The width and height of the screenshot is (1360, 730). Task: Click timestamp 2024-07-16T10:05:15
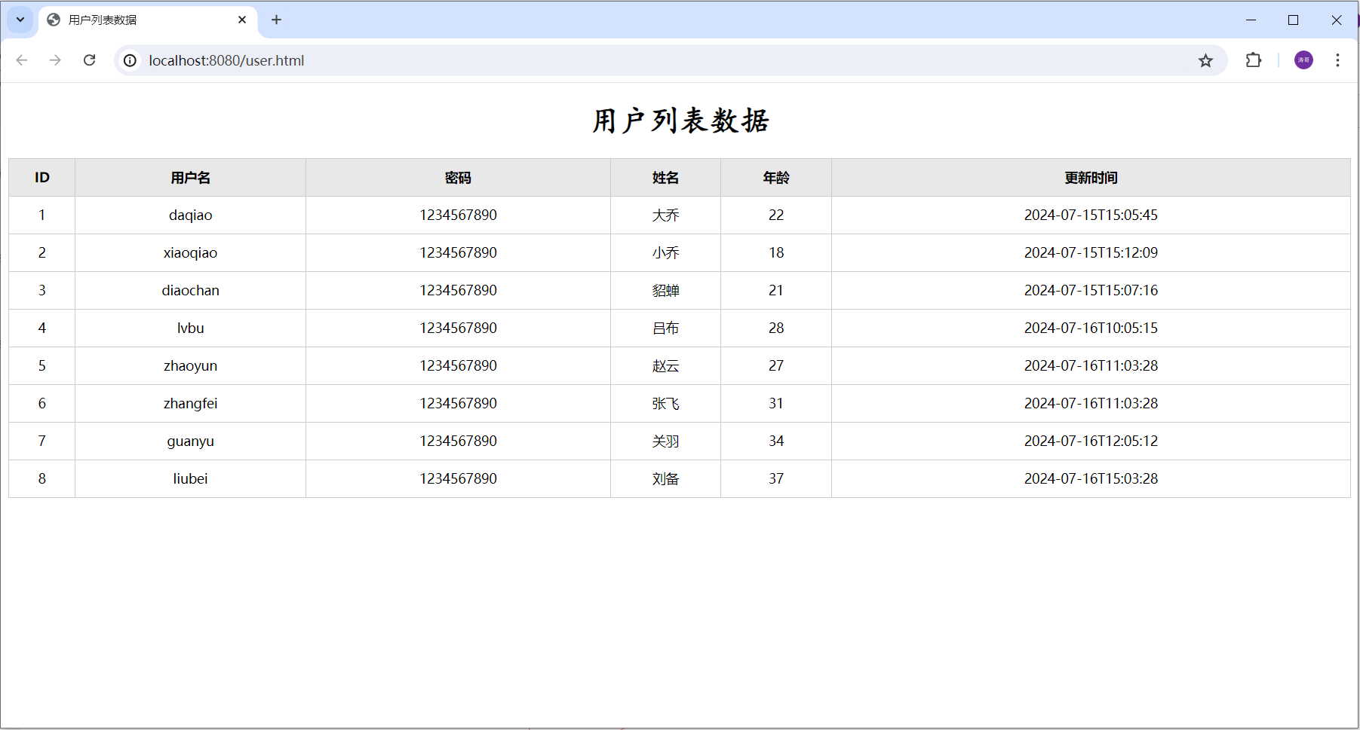pyautogui.click(x=1091, y=328)
